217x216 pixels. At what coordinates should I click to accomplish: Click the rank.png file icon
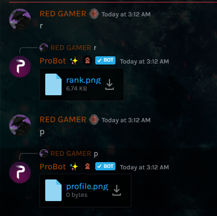(x=53, y=84)
